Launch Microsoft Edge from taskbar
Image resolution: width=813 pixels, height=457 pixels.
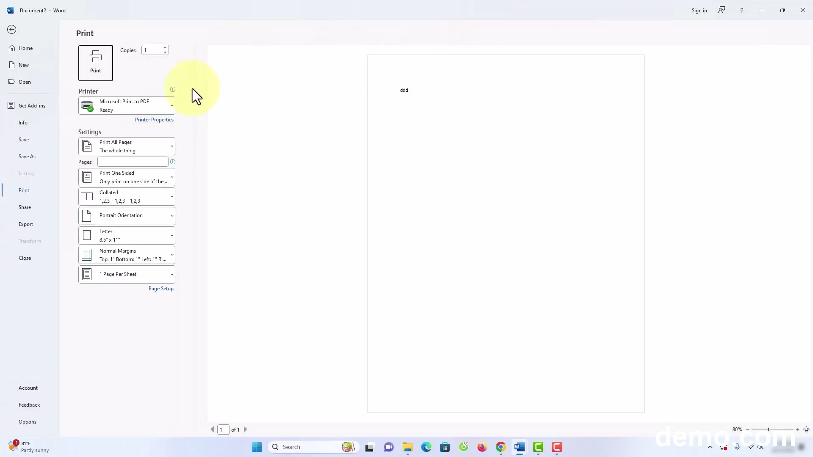(x=426, y=447)
